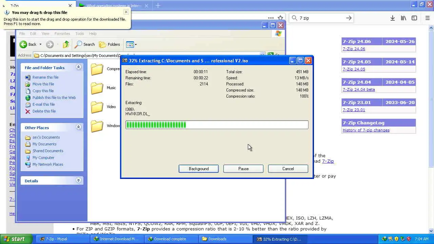Open the Tools menu in Explorer
Screen dimensions: 434x244
pos(80,34)
